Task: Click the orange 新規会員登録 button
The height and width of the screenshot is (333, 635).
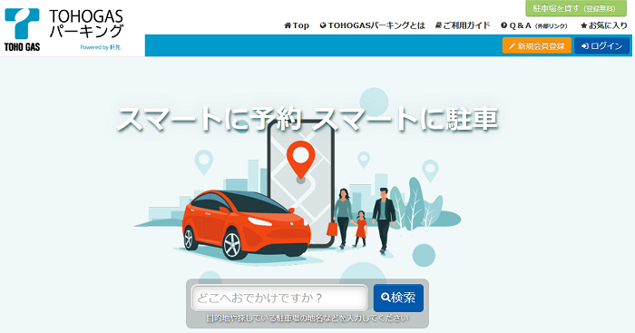Action: (x=537, y=45)
